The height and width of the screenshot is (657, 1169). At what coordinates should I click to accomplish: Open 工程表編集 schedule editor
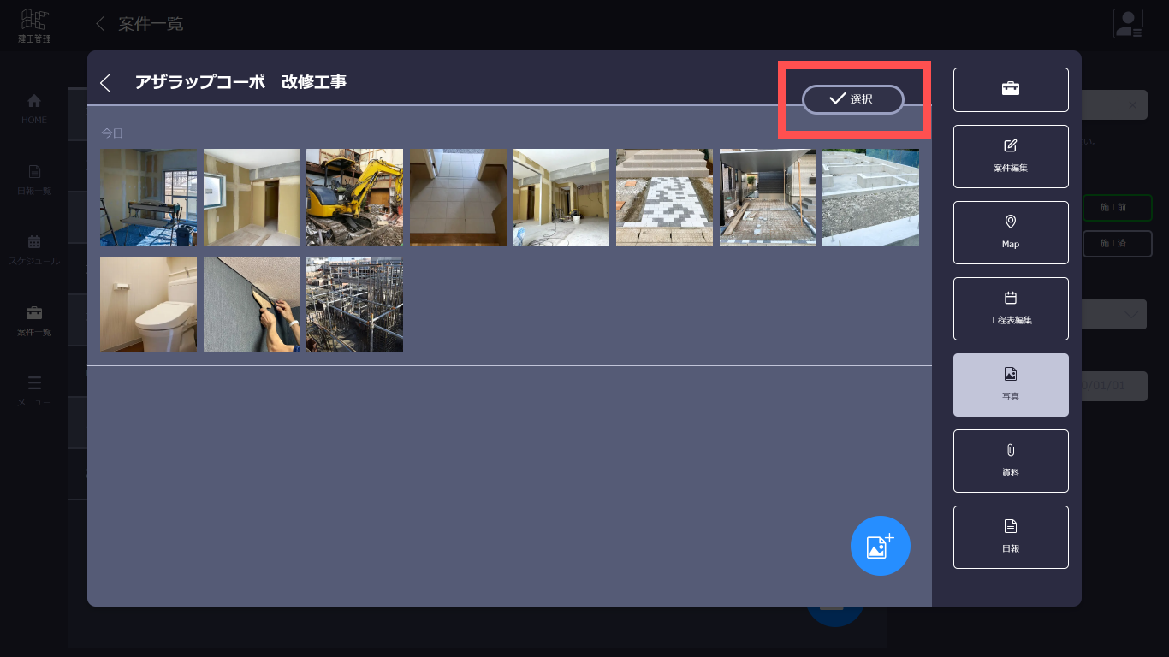(1011, 309)
